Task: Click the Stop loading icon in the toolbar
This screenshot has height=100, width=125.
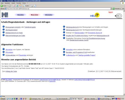Action: pos(14,6)
